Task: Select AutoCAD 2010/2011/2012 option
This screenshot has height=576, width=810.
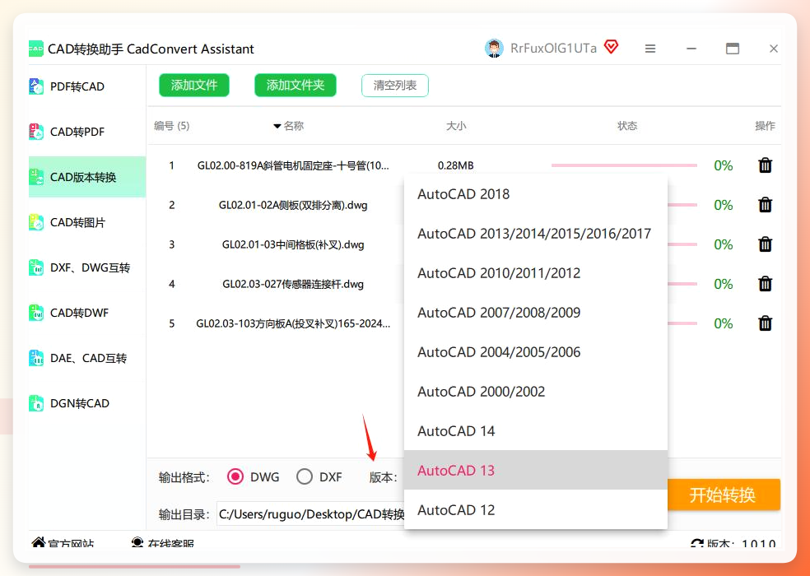Action: pos(536,273)
